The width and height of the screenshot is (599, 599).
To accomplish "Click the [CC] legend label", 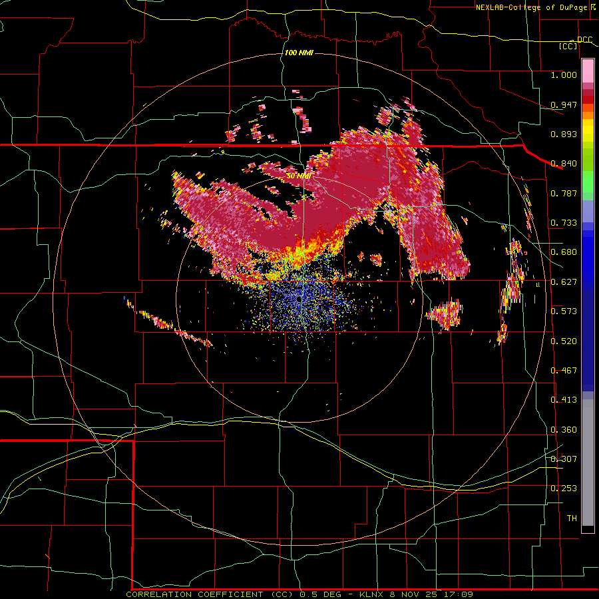I will click(x=568, y=46).
